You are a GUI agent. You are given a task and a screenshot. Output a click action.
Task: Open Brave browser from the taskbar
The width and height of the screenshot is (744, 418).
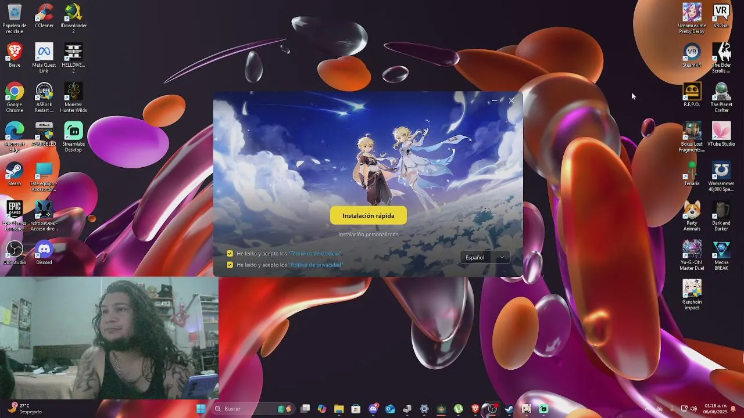[x=475, y=409]
